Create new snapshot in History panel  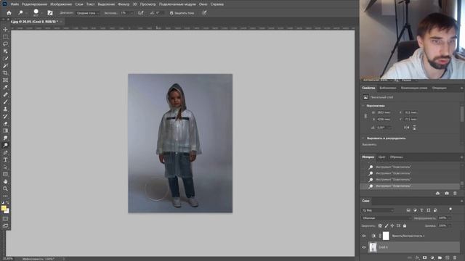tap(447, 194)
